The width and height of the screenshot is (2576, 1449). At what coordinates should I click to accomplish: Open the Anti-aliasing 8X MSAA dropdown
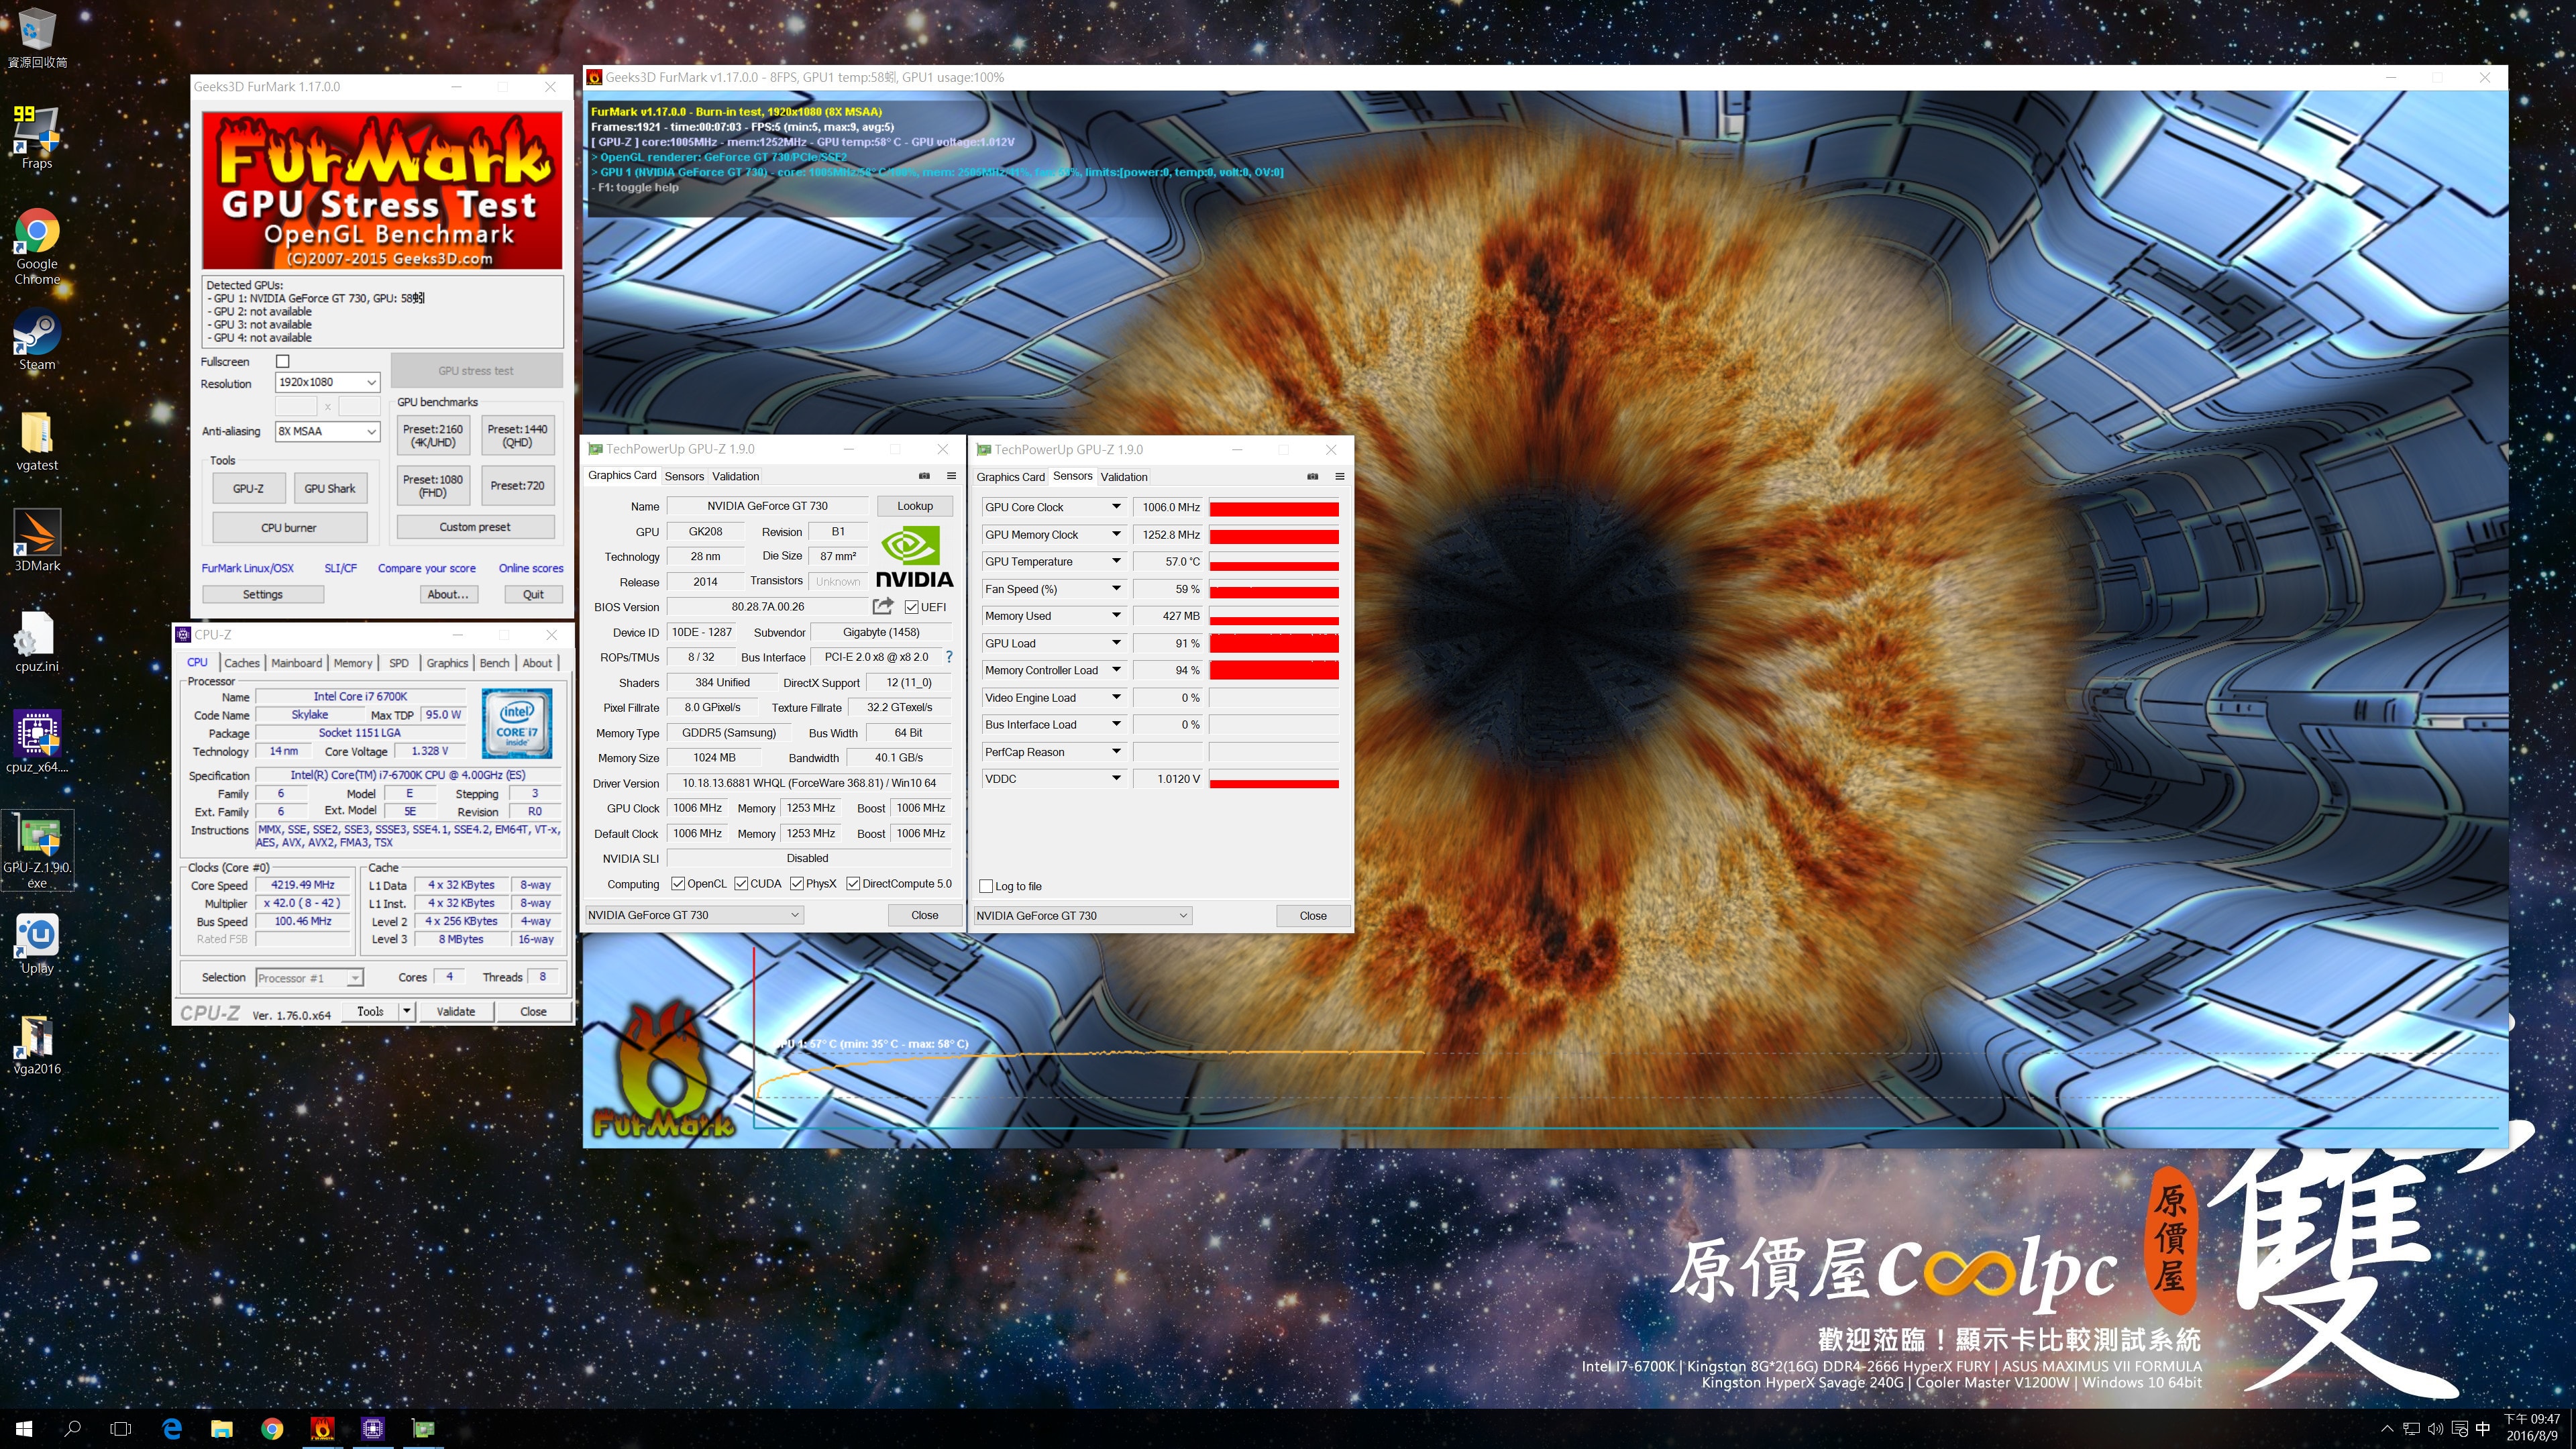327,431
